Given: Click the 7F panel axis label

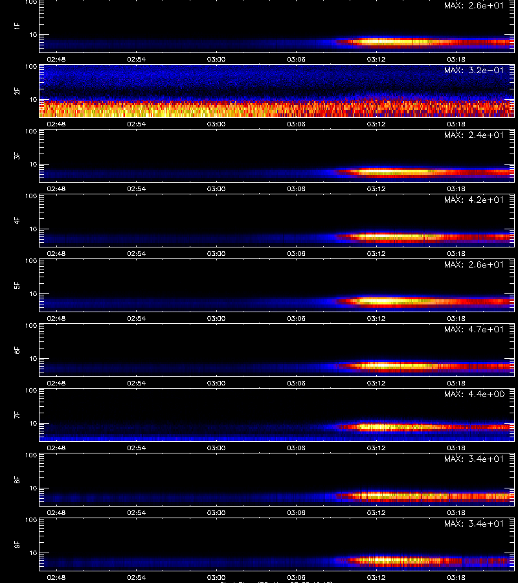Looking at the screenshot, I should coord(17,415).
